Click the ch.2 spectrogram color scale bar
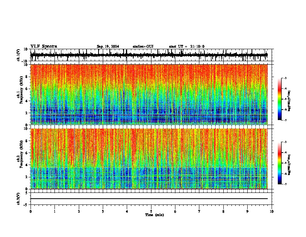This screenshot has height=237, width=306. (x=280, y=163)
